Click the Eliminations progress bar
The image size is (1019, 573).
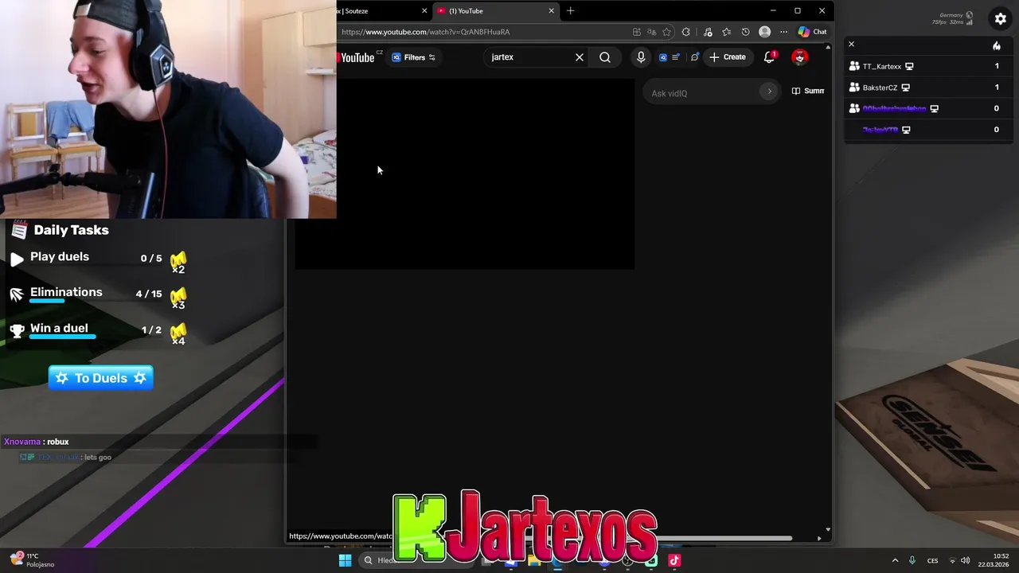(47, 301)
